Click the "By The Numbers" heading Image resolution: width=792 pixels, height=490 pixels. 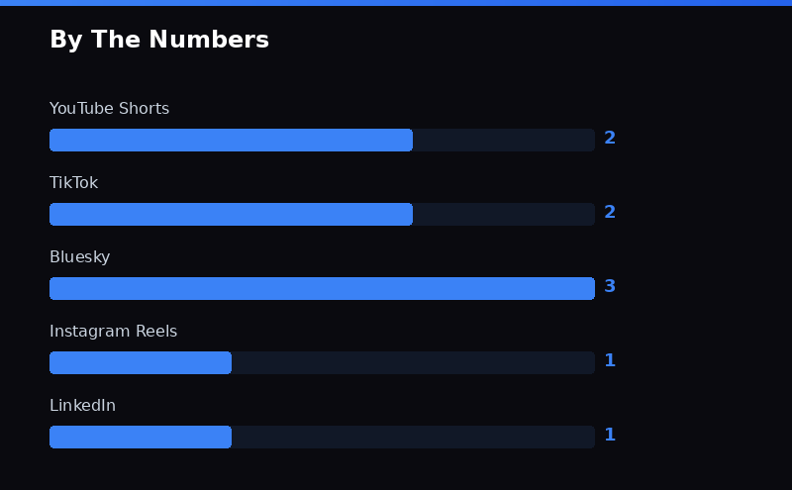tap(159, 40)
